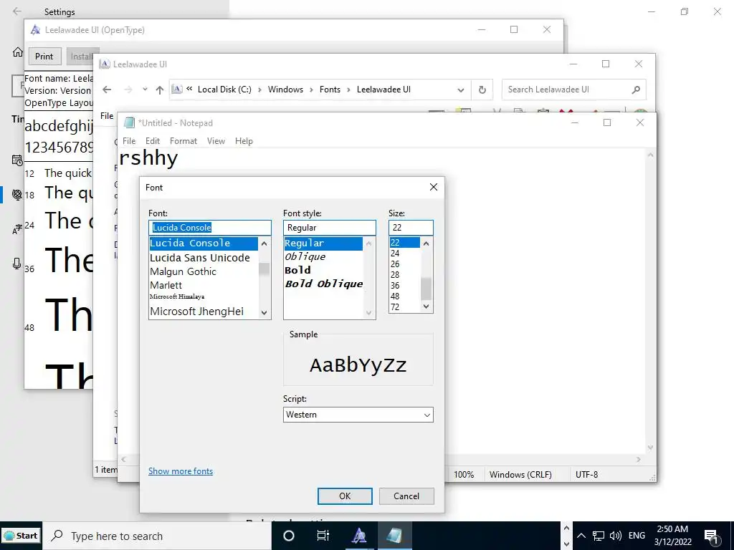734x550 pixels.
Task: Click the search magnifier in Explorer
Action: [636, 90]
